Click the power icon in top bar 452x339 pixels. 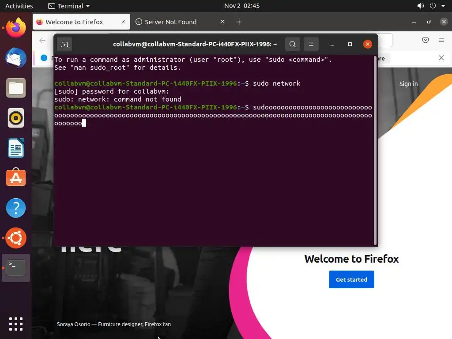pos(433,6)
